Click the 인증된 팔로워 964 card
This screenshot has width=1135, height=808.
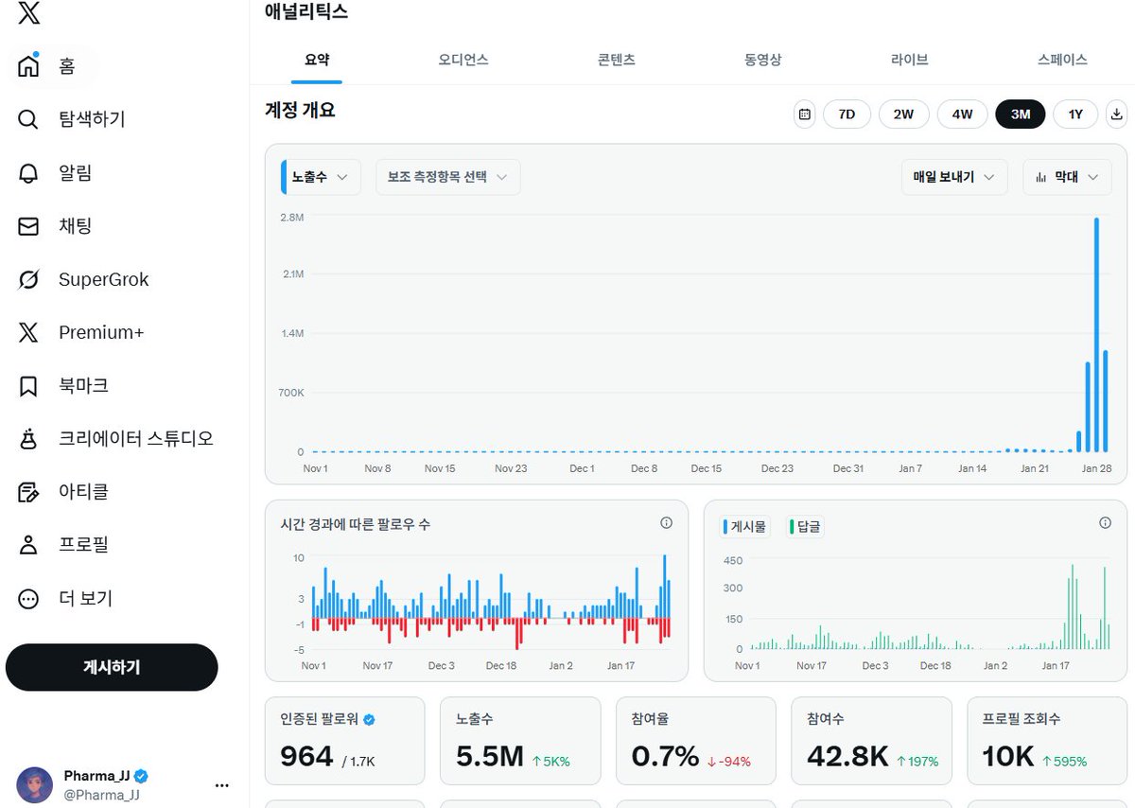344,741
